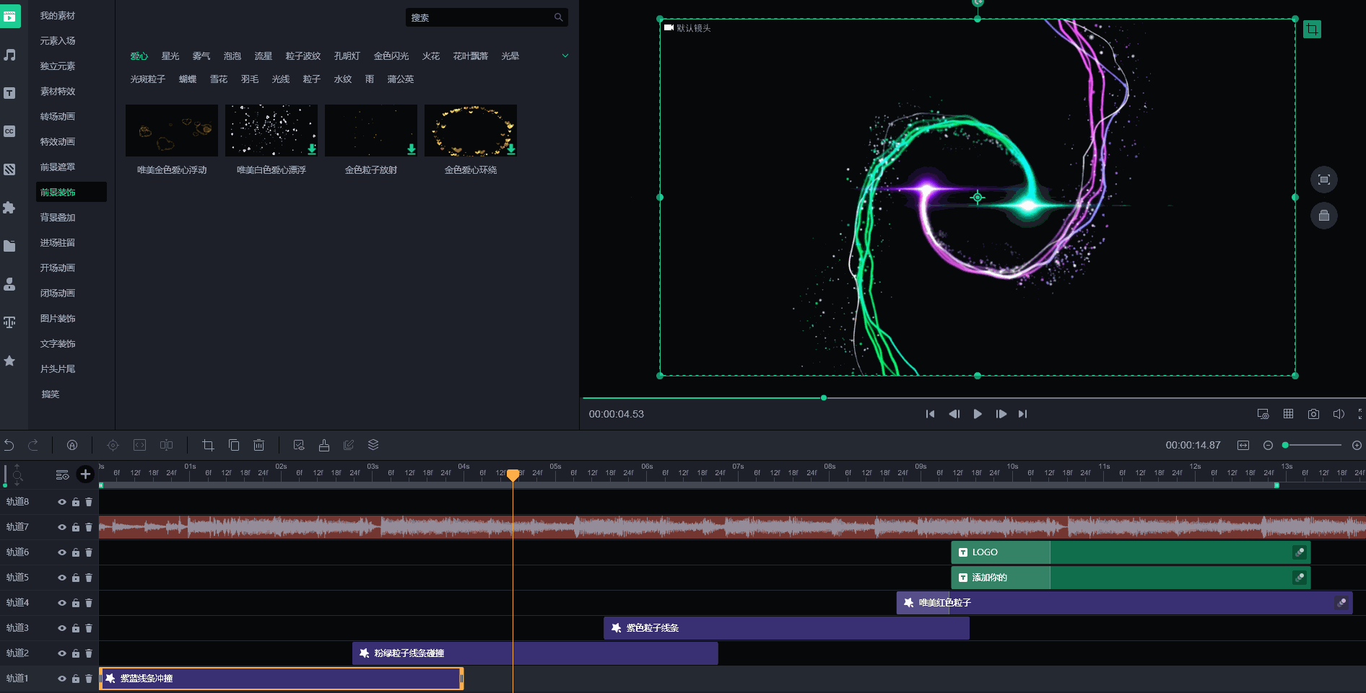This screenshot has width=1366, height=693.
Task: Select the 紫色粒子线条 clip on timeline
Action: [x=786, y=628]
